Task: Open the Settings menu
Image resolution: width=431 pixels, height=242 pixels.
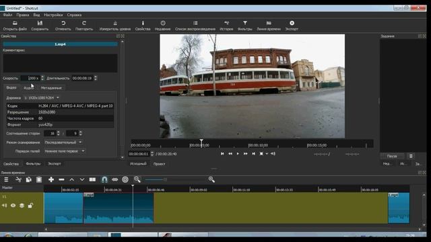Action: pos(53,15)
